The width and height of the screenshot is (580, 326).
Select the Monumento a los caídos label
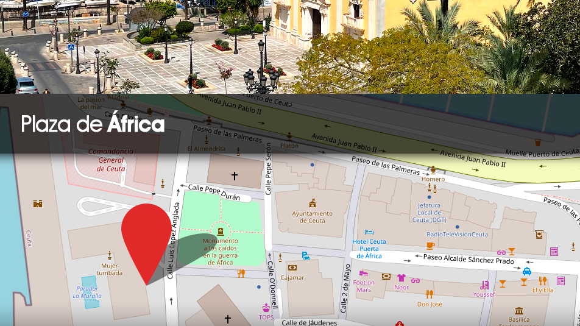[220, 252]
